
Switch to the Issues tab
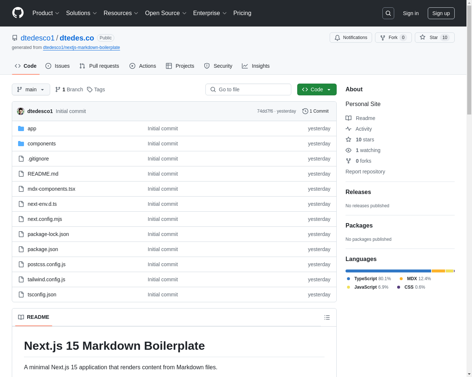click(58, 66)
